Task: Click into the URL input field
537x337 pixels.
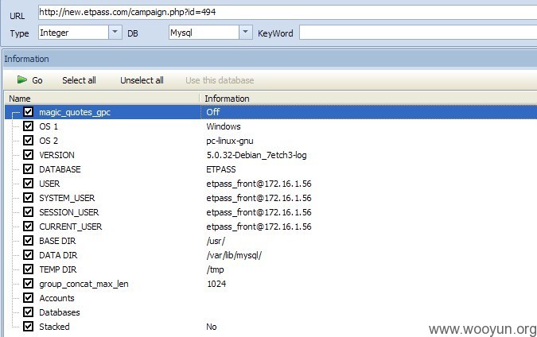Action: tap(288, 12)
